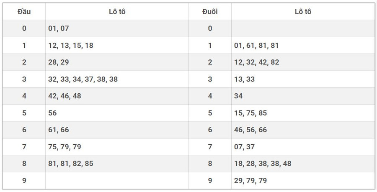Click the Đuôi column header
The height and width of the screenshot is (192, 377).
[210, 12]
